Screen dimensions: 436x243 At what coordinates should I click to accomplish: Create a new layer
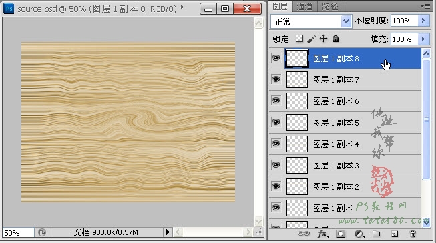coord(395,234)
